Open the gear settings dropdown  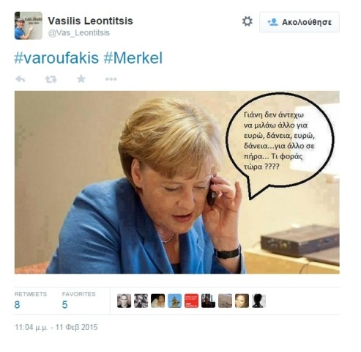tap(247, 21)
